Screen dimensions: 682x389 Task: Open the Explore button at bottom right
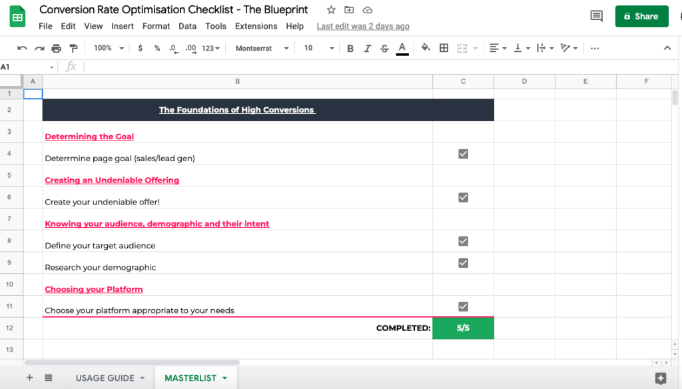point(661,378)
